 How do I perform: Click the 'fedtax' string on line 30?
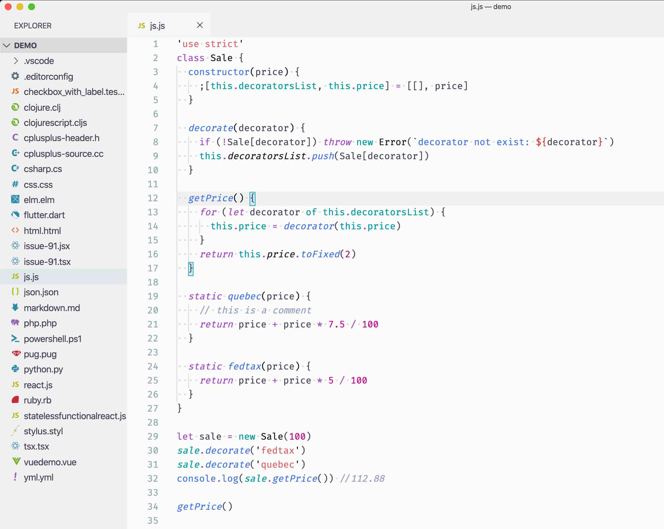[277, 450]
